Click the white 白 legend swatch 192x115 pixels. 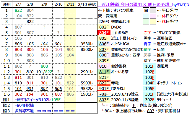146,10
